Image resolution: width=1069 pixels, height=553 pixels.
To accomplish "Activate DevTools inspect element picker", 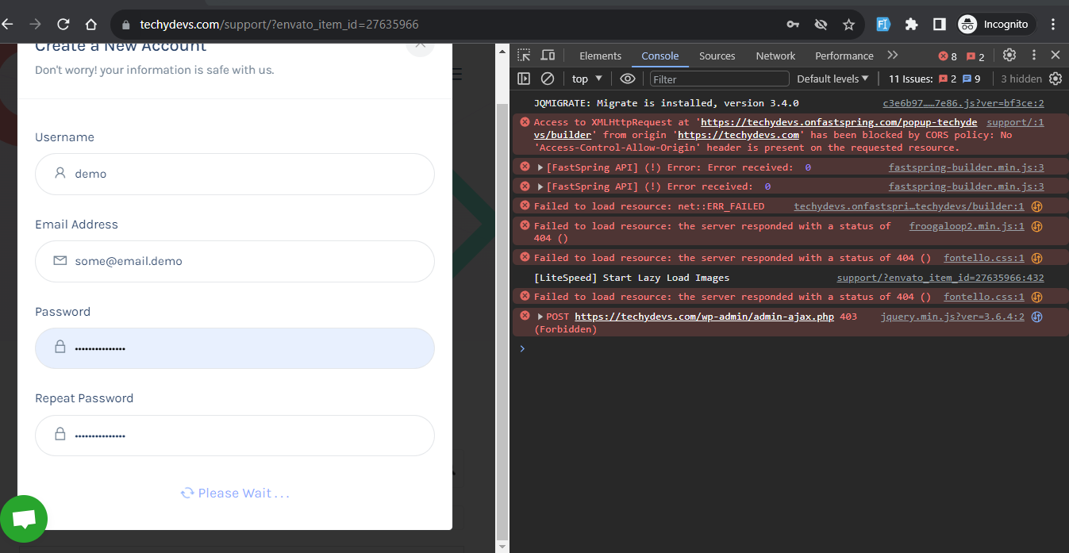I will point(524,56).
